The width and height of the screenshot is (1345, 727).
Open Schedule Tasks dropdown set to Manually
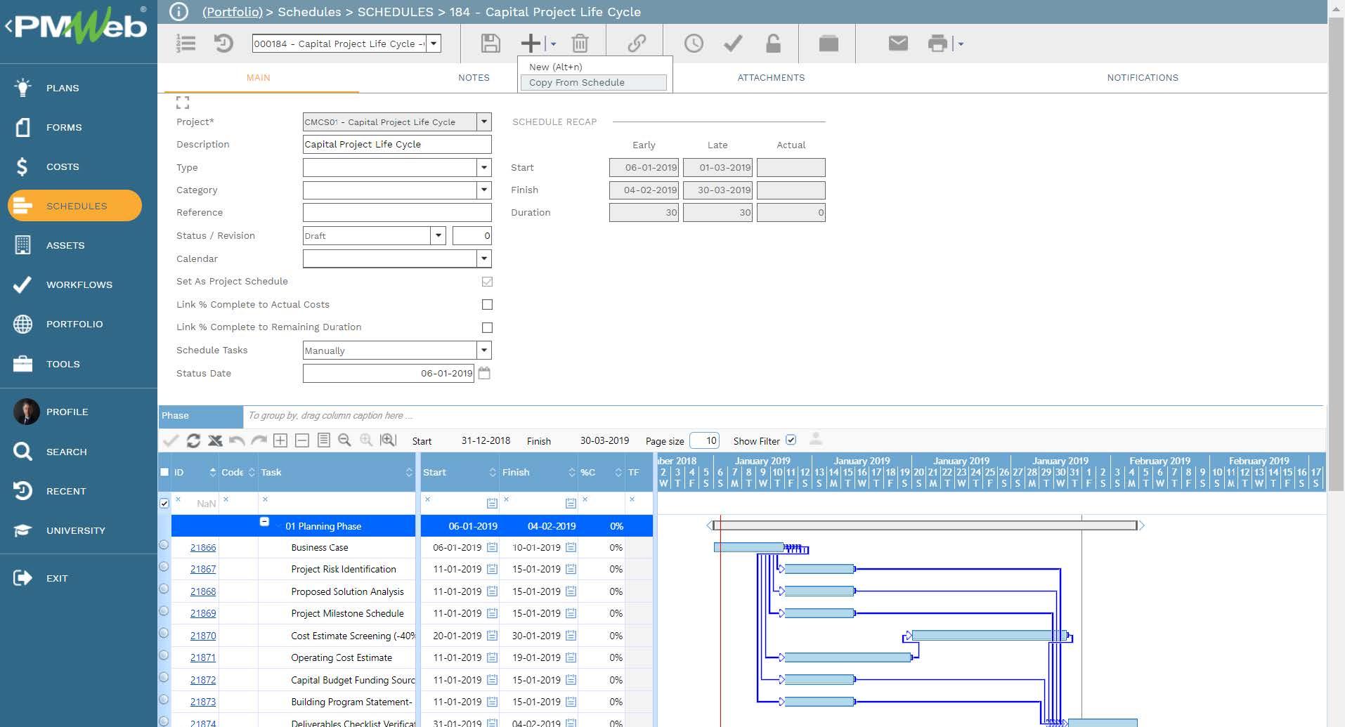tap(483, 350)
